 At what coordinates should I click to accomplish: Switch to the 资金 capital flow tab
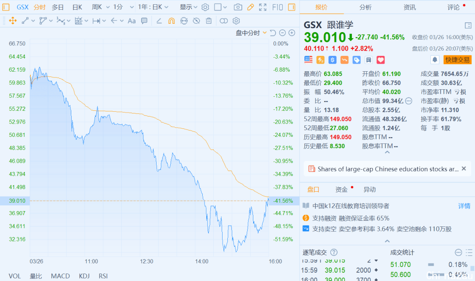341,190
